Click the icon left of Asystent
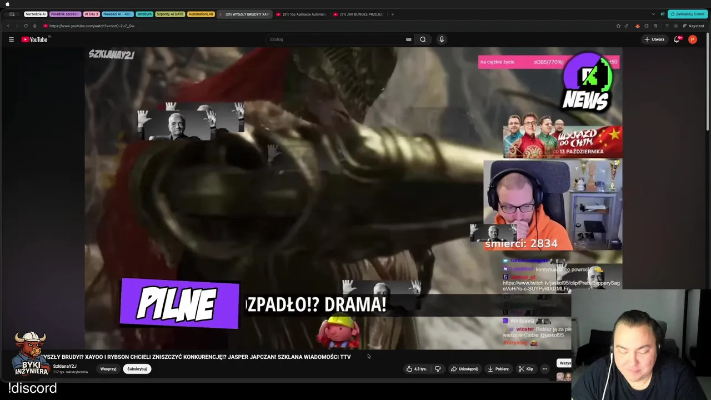 [x=675, y=26]
